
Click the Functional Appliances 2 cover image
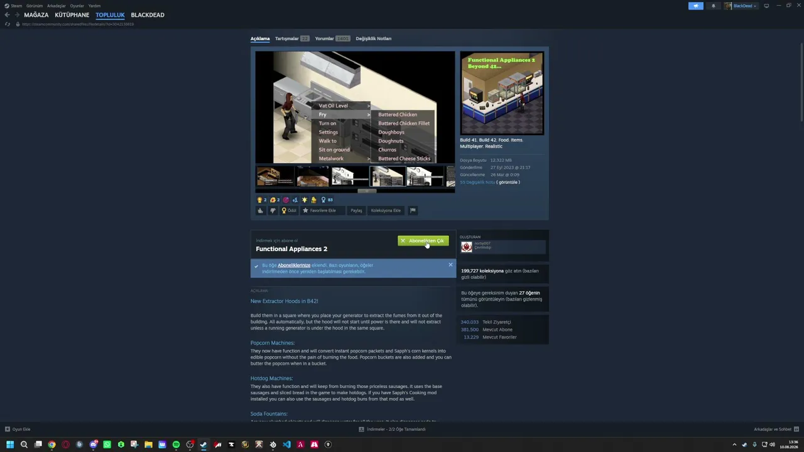502,93
